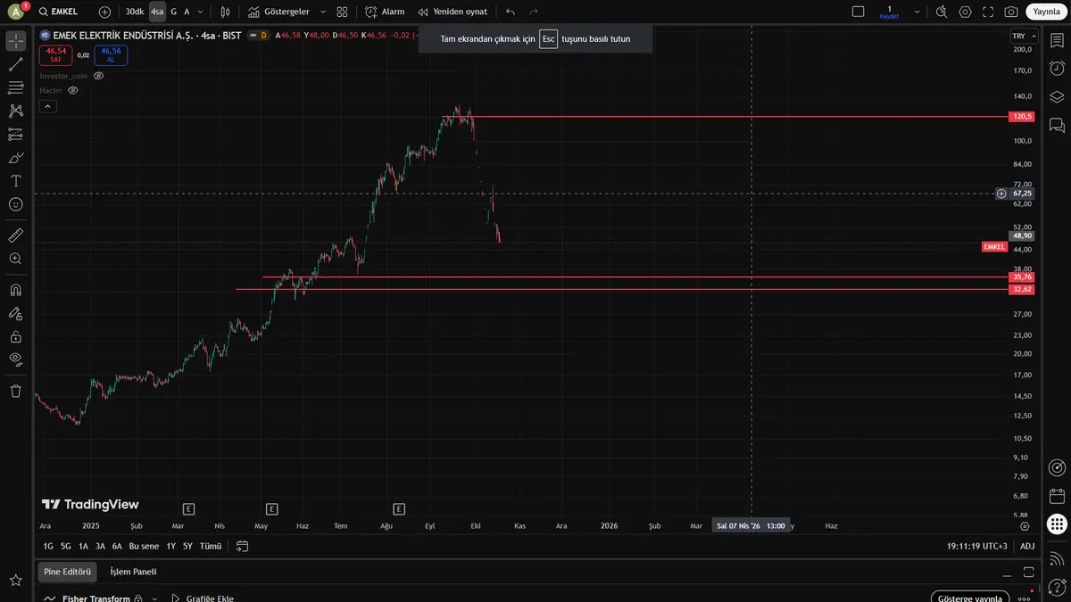Image resolution: width=1071 pixels, height=602 pixels.
Task: Open symbol search showing EMKEL
Action: (60, 12)
